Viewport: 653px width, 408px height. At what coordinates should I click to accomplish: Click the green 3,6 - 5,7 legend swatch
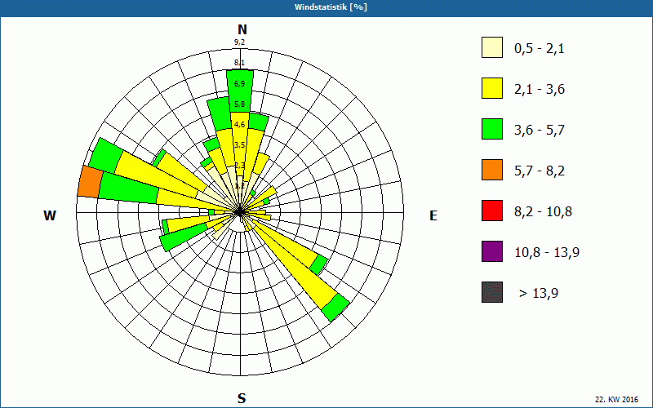click(492, 129)
